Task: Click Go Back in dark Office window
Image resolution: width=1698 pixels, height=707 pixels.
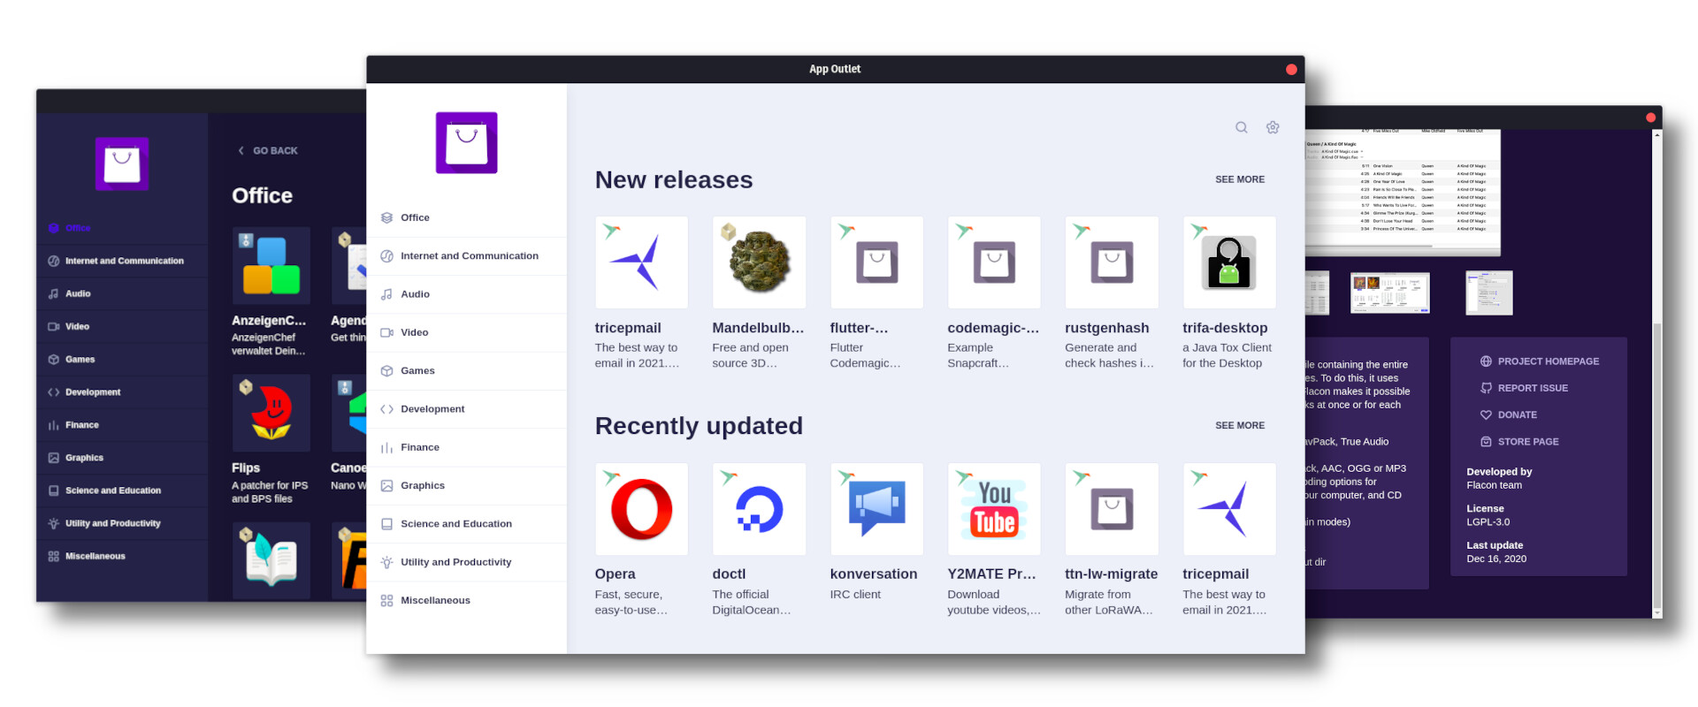Action: pos(267,151)
